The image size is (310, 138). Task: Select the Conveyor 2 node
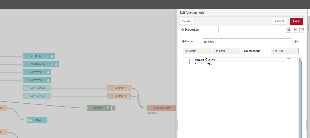37,80
